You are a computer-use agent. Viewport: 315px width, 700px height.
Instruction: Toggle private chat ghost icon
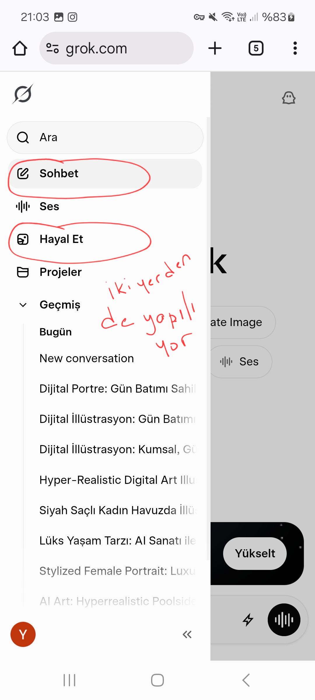click(x=289, y=98)
